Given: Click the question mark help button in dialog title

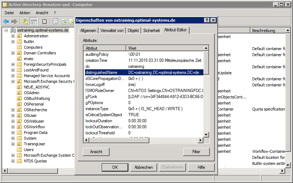Looking at the screenshot, I should [x=207, y=20].
